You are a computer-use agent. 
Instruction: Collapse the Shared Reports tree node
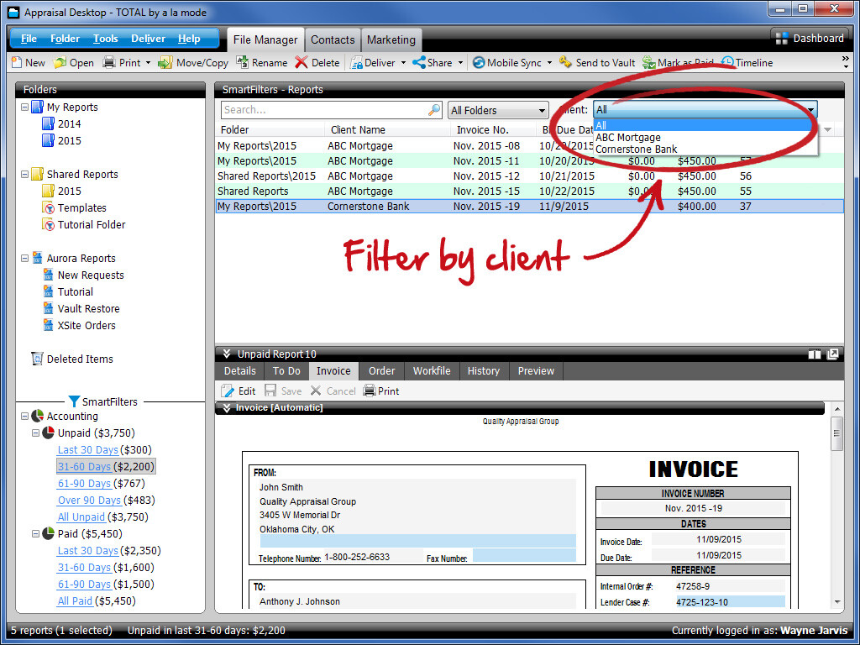[24, 175]
